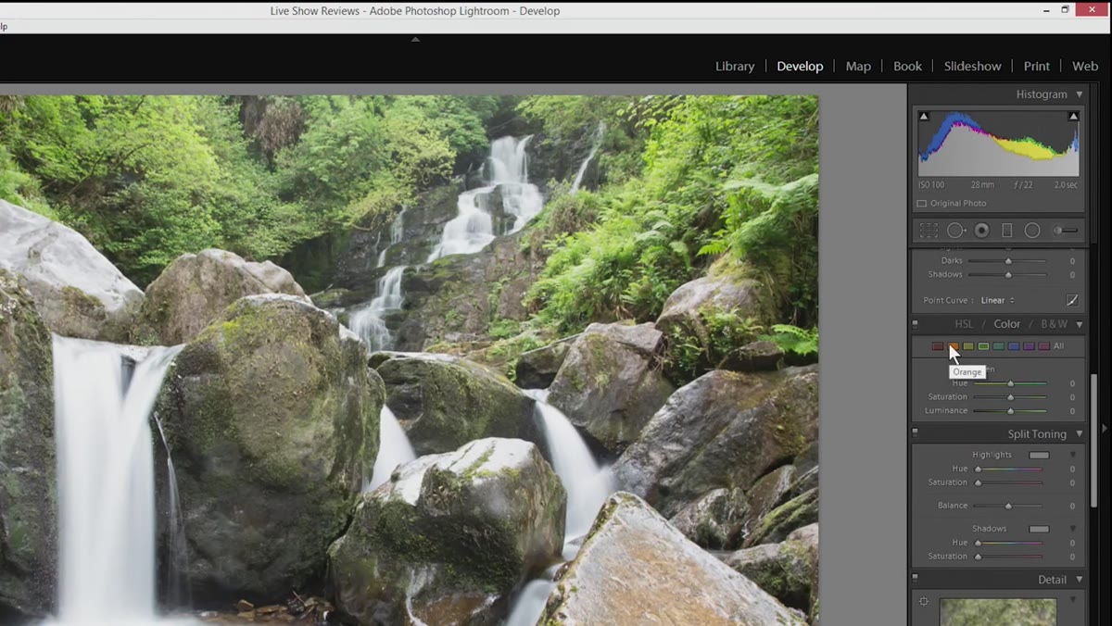Switch off the Split Toning panel toggle
The image size is (1112, 626).
click(916, 432)
